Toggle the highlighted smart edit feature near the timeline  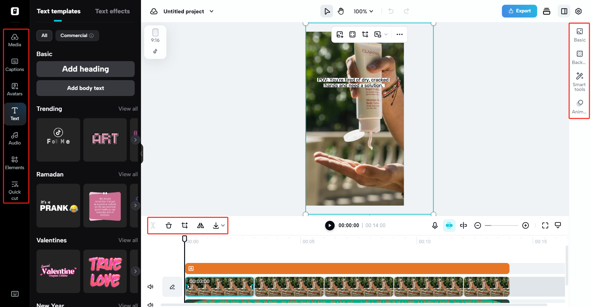449,225
